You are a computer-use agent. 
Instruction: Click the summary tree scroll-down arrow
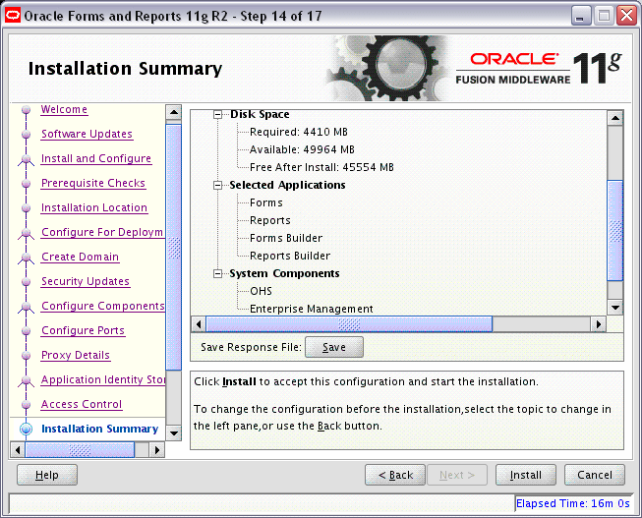pyautogui.click(x=615, y=307)
